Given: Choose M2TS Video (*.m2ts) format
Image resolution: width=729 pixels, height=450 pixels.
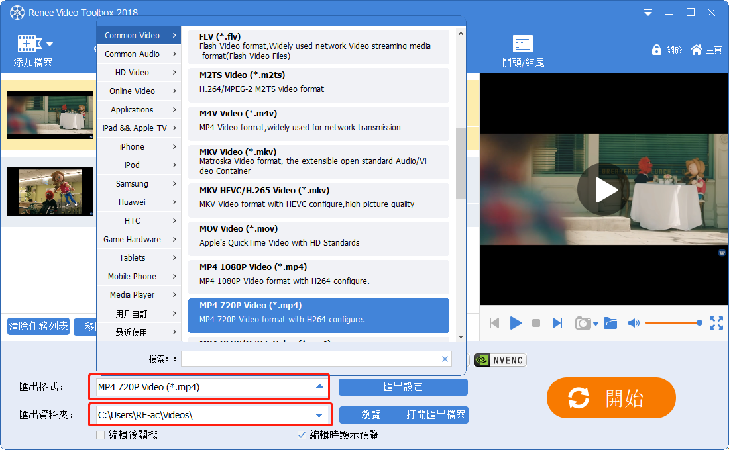Looking at the screenshot, I should [x=319, y=85].
